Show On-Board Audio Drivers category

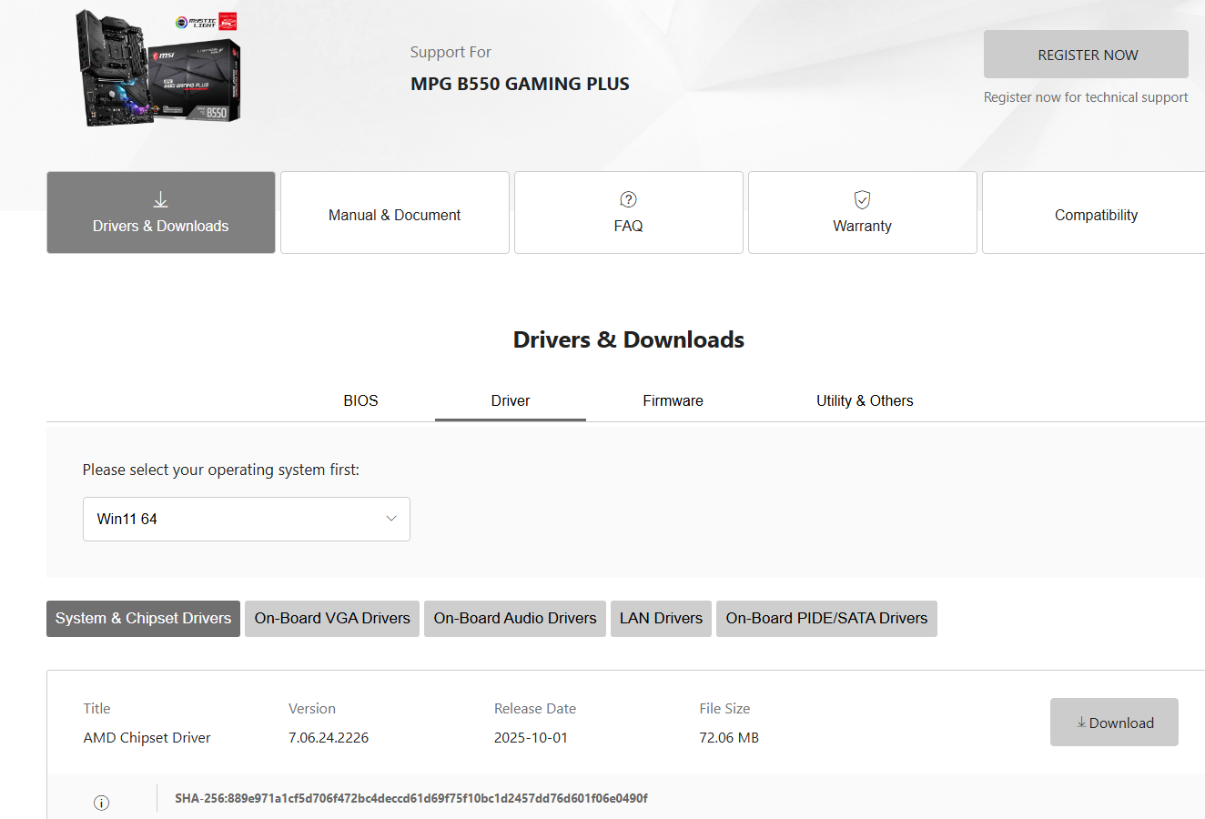(515, 619)
